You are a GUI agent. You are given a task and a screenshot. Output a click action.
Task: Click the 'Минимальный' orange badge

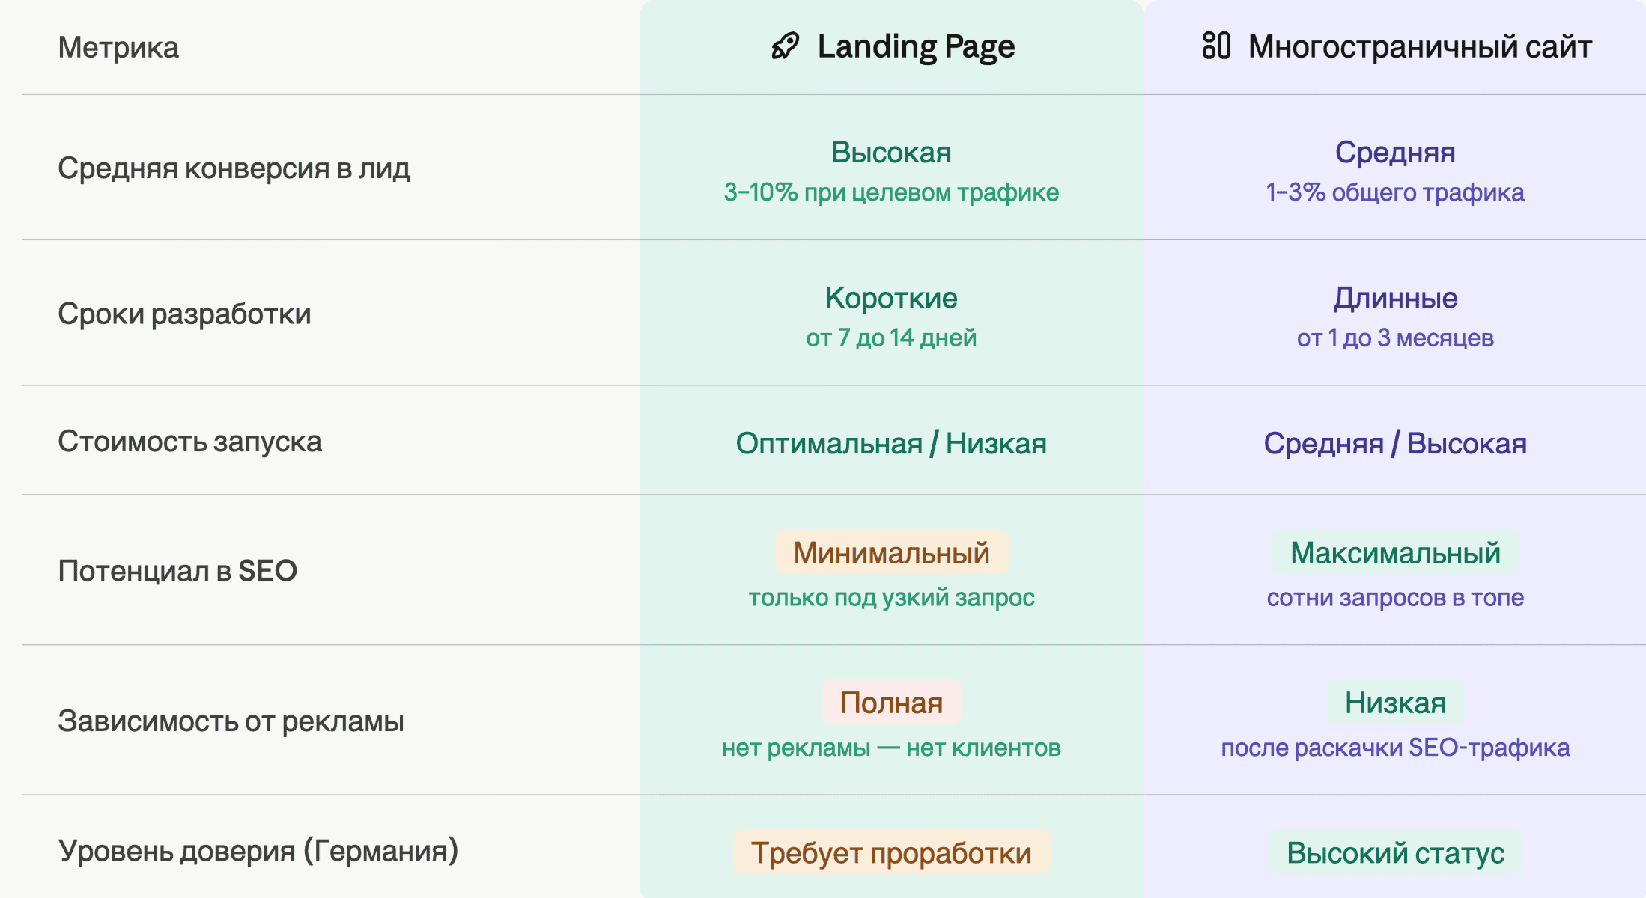pyautogui.click(x=891, y=552)
